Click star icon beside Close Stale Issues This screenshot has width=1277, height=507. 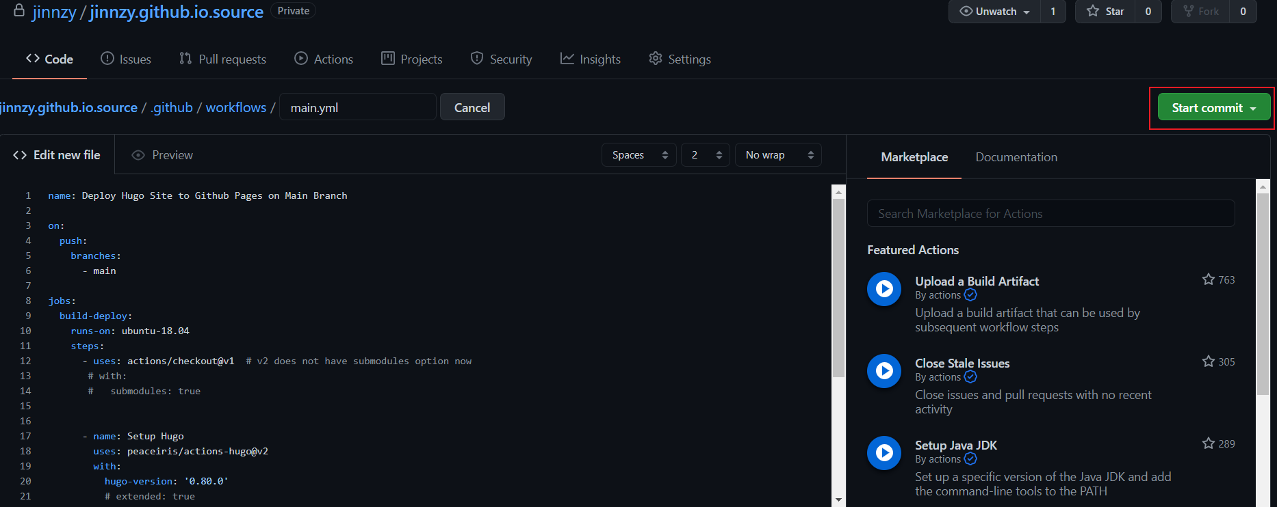(1208, 361)
